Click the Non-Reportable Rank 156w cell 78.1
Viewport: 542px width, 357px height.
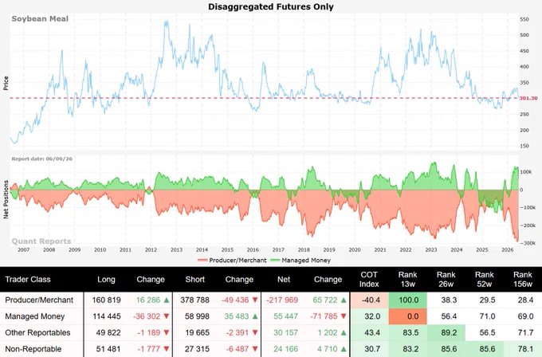pos(524,349)
